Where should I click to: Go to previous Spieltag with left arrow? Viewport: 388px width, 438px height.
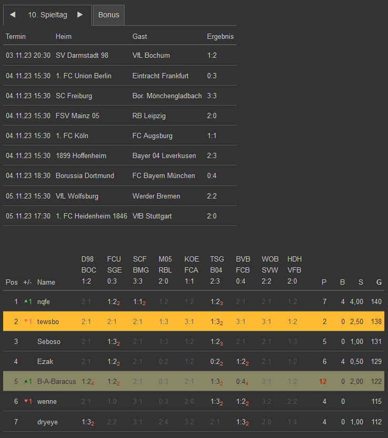(13, 15)
